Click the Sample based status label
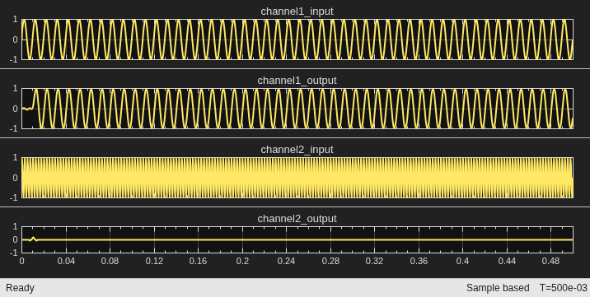The width and height of the screenshot is (590, 297). pos(498,288)
